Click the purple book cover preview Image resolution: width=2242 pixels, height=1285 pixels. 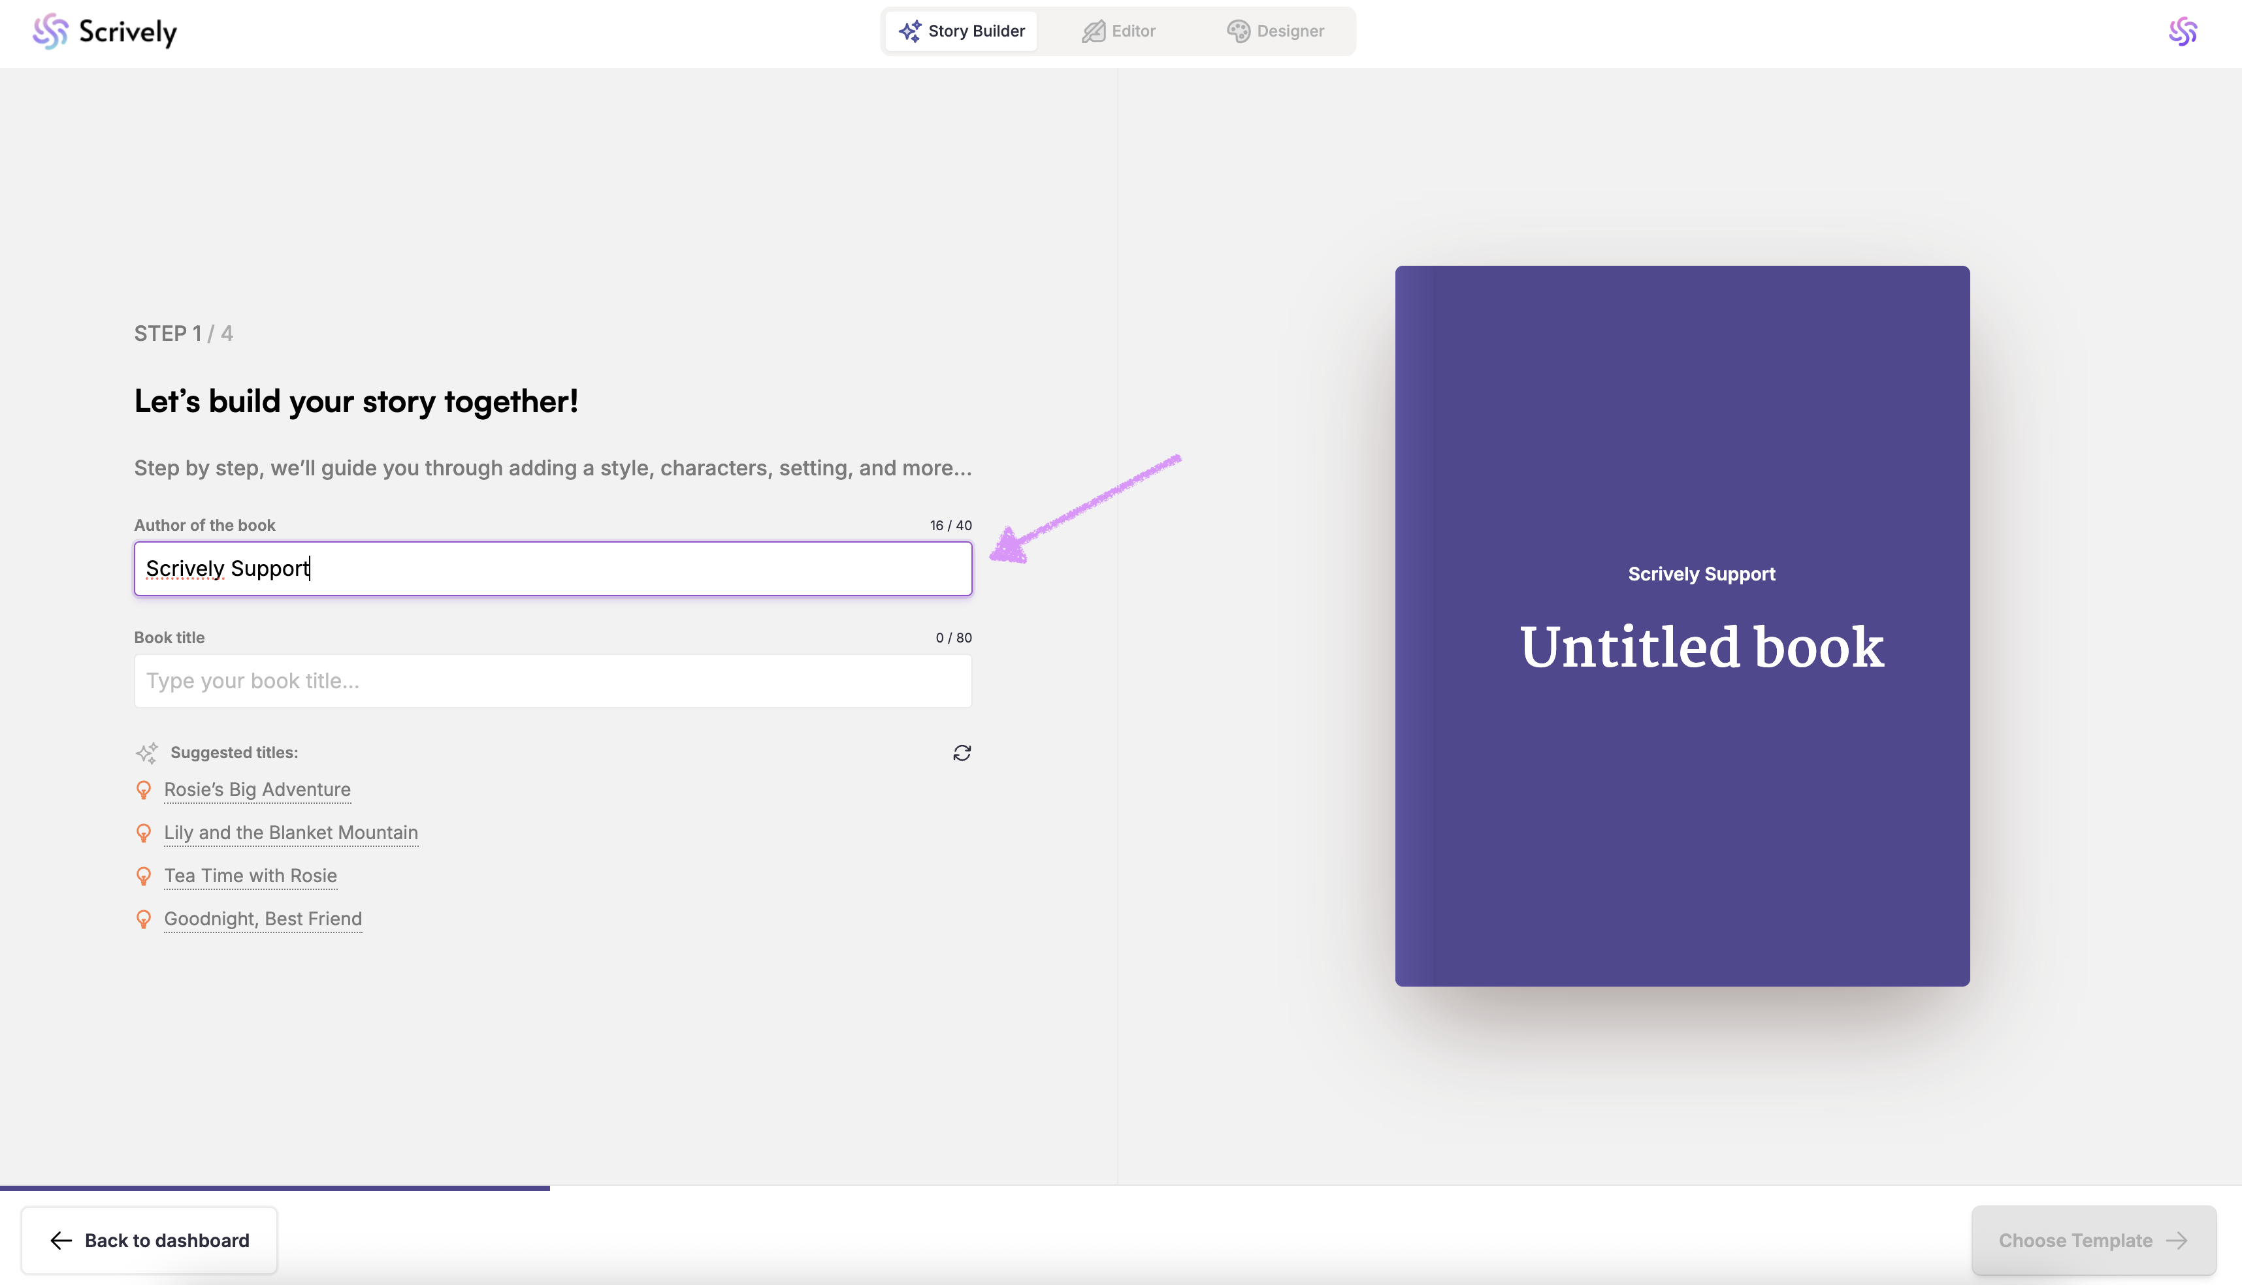[x=1681, y=626]
